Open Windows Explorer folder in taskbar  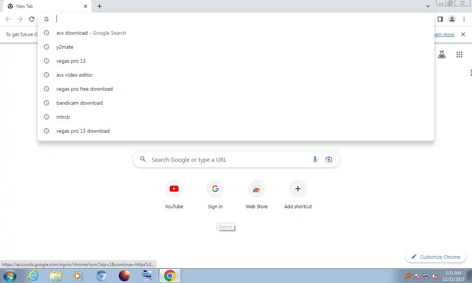point(56,276)
